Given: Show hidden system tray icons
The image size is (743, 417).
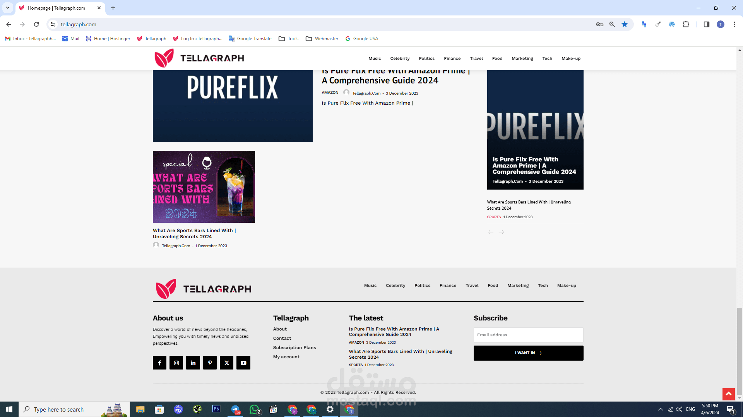Looking at the screenshot, I should click(x=661, y=409).
